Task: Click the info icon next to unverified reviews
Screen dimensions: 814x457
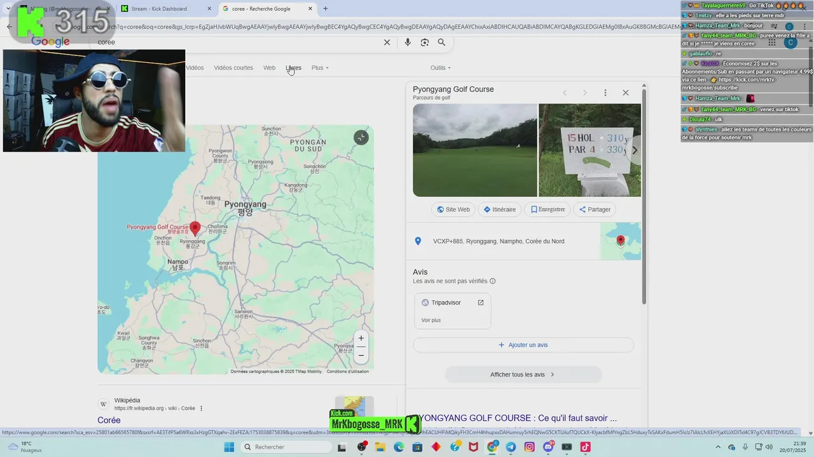Action: [x=493, y=281]
